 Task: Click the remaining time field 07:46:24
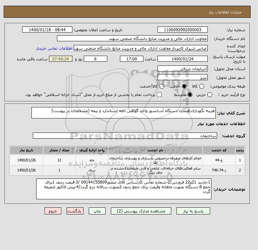pyautogui.click(x=61, y=59)
